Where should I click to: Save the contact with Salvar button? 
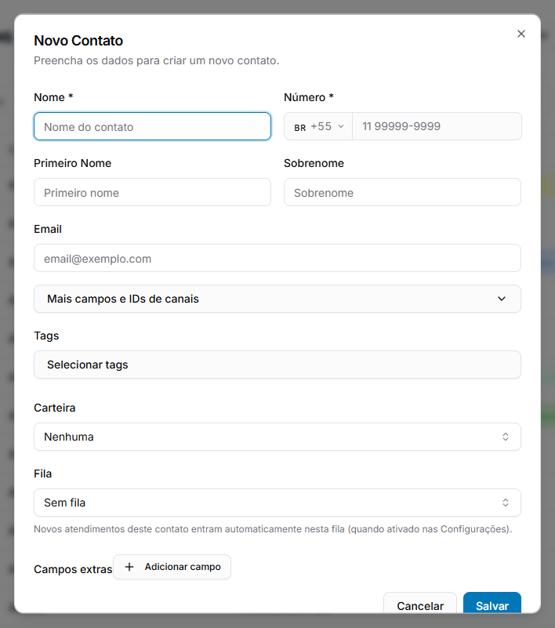(x=492, y=604)
